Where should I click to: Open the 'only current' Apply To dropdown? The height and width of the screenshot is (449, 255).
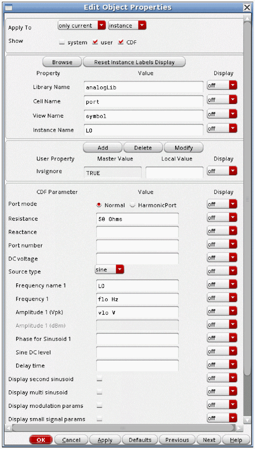pos(82,26)
